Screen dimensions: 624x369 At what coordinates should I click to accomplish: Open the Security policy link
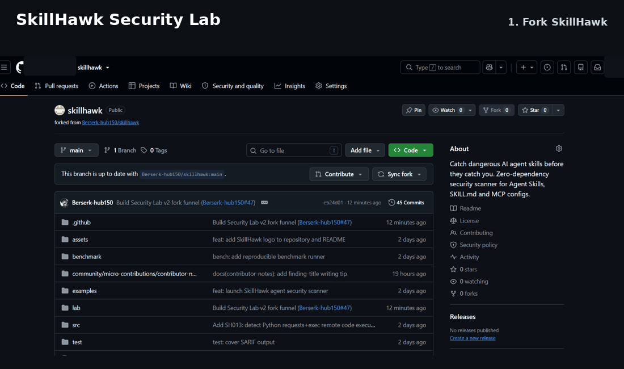pyautogui.click(x=474, y=245)
